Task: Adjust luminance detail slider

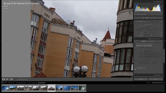Action: click(151, 28)
